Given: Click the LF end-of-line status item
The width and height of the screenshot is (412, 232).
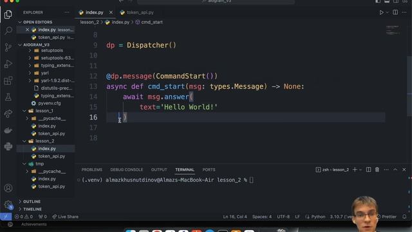Looking at the screenshot, I should coord(297,217).
